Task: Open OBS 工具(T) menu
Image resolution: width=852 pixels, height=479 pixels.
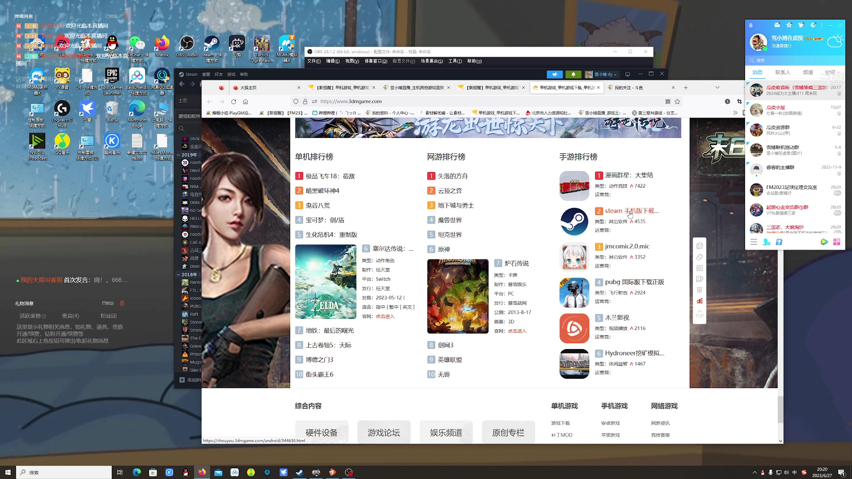Action: coord(455,61)
